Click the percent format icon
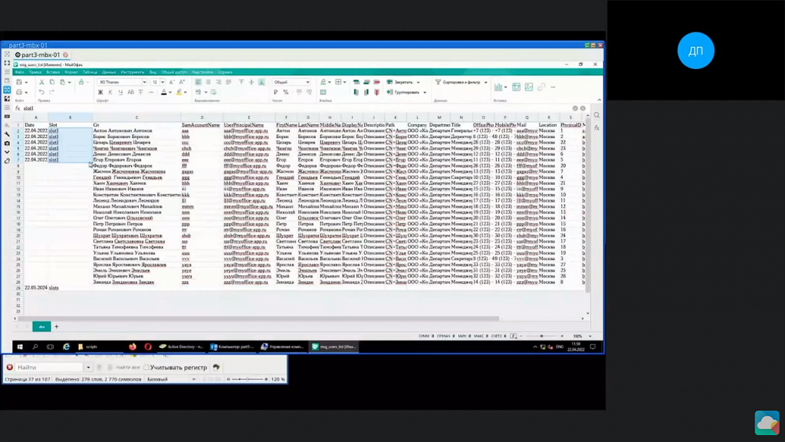Viewport: 785px width, 442px height. click(x=286, y=92)
